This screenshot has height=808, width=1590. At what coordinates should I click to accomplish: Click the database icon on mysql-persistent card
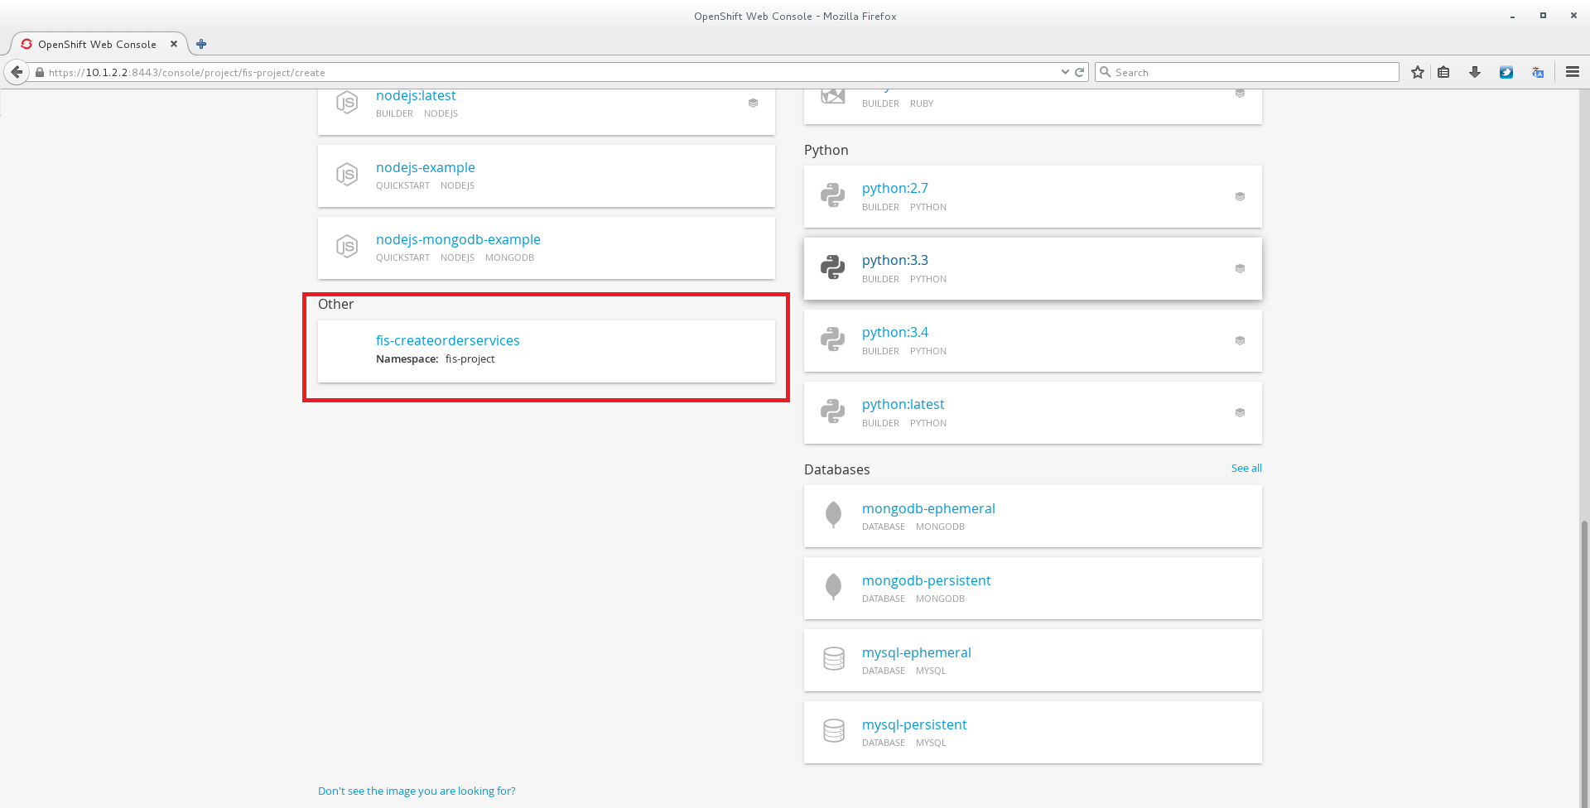(x=834, y=731)
